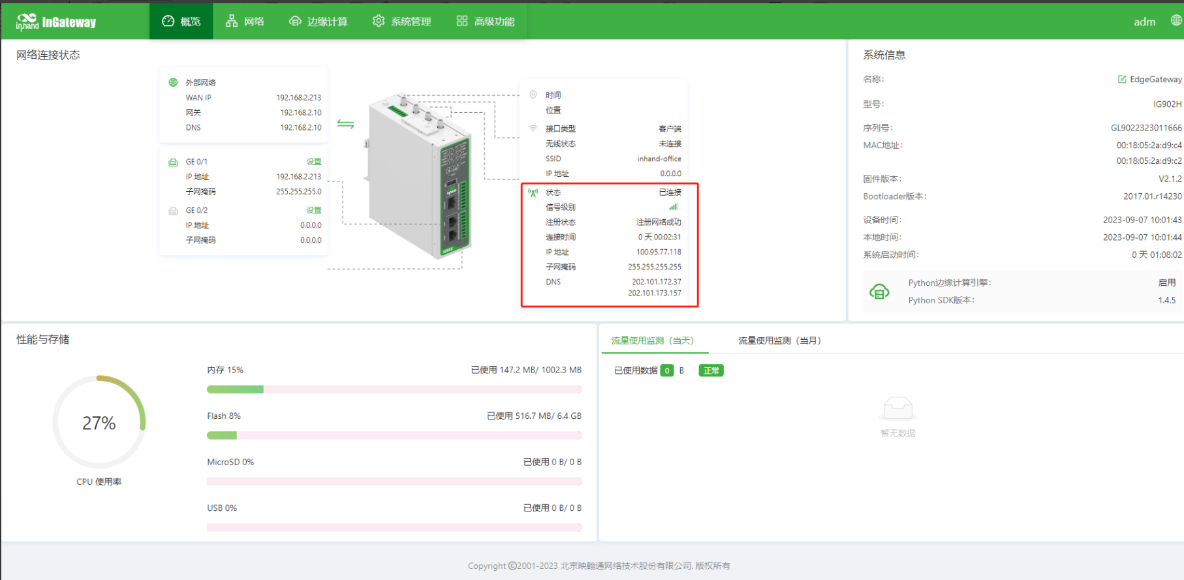Click the GE 0/1 port icon
The image size is (1184, 580).
click(173, 162)
